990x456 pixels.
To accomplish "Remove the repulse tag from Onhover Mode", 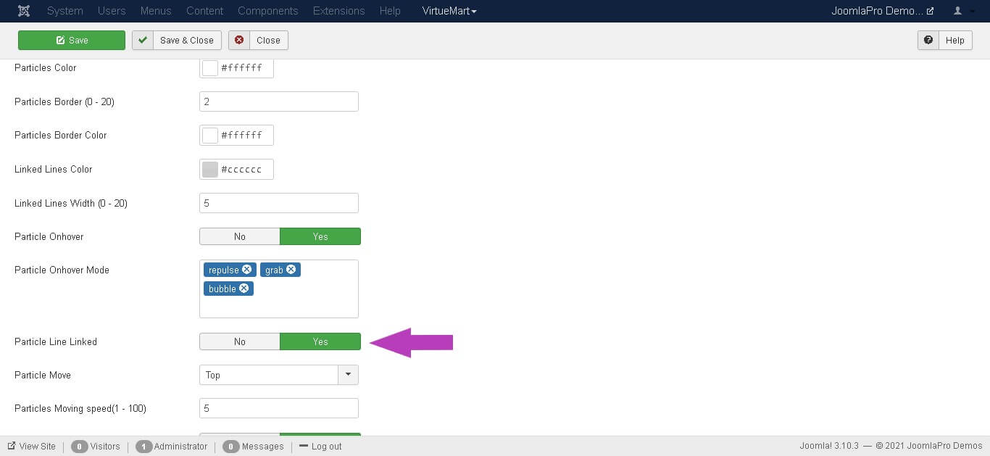I will (247, 270).
